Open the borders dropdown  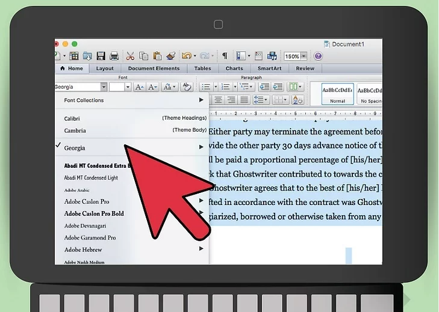click(280, 100)
